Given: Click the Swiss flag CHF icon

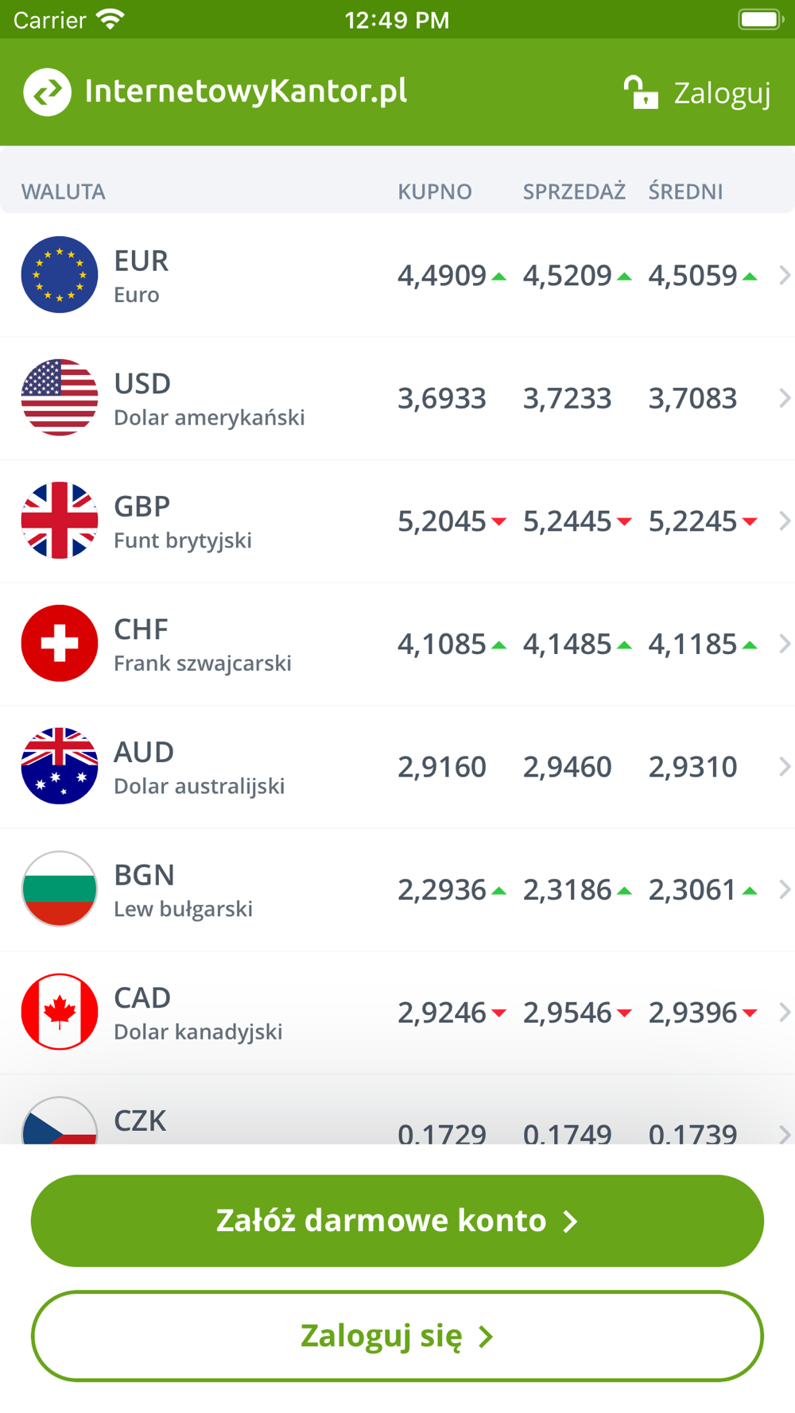Looking at the screenshot, I should 60,643.
